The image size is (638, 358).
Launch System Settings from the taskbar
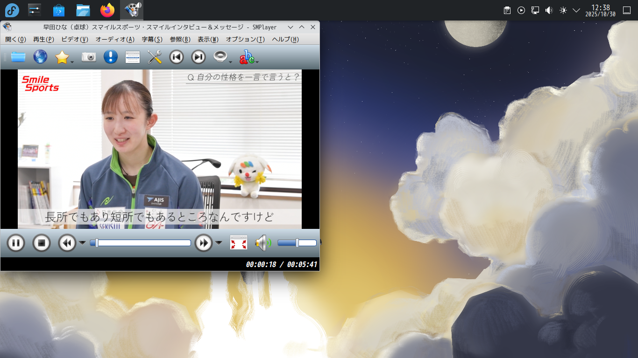pyautogui.click(x=35, y=10)
